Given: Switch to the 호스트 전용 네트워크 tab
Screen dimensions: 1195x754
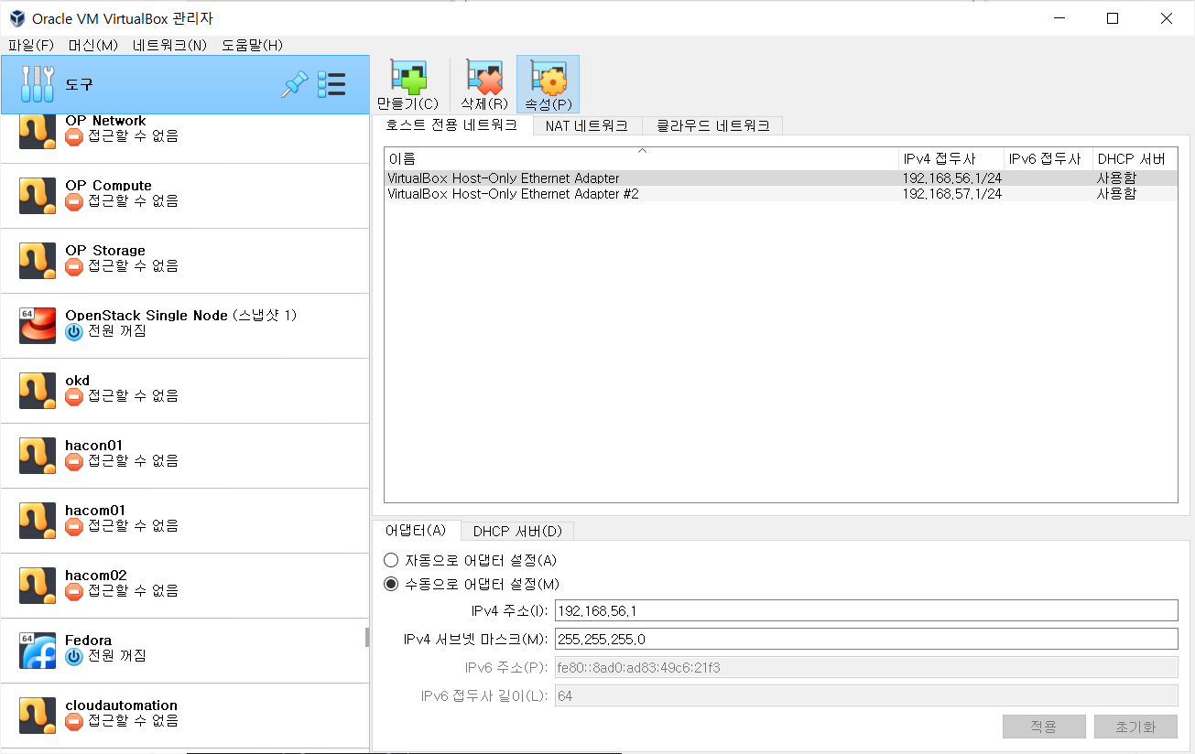Looking at the screenshot, I should click(451, 125).
